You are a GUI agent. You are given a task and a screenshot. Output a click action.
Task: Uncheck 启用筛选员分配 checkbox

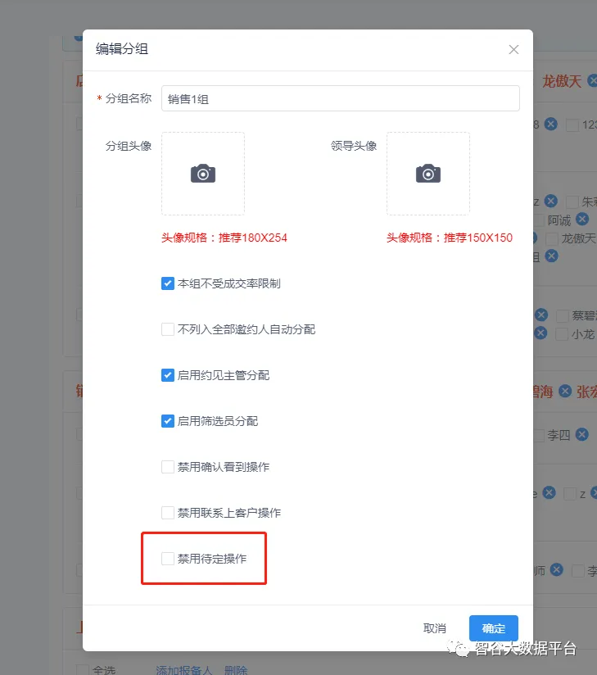[168, 421]
